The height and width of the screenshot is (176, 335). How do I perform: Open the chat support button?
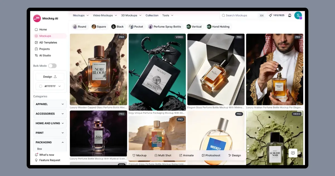tap(293, 153)
